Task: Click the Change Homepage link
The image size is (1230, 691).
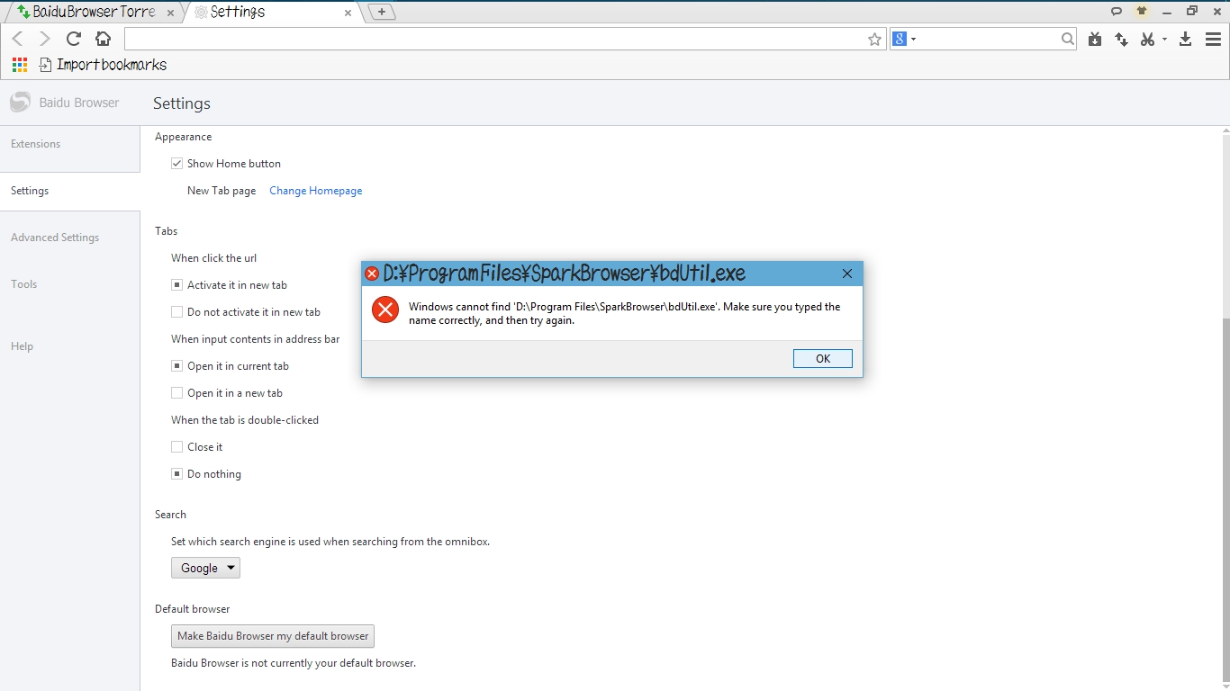Action: [x=316, y=191]
